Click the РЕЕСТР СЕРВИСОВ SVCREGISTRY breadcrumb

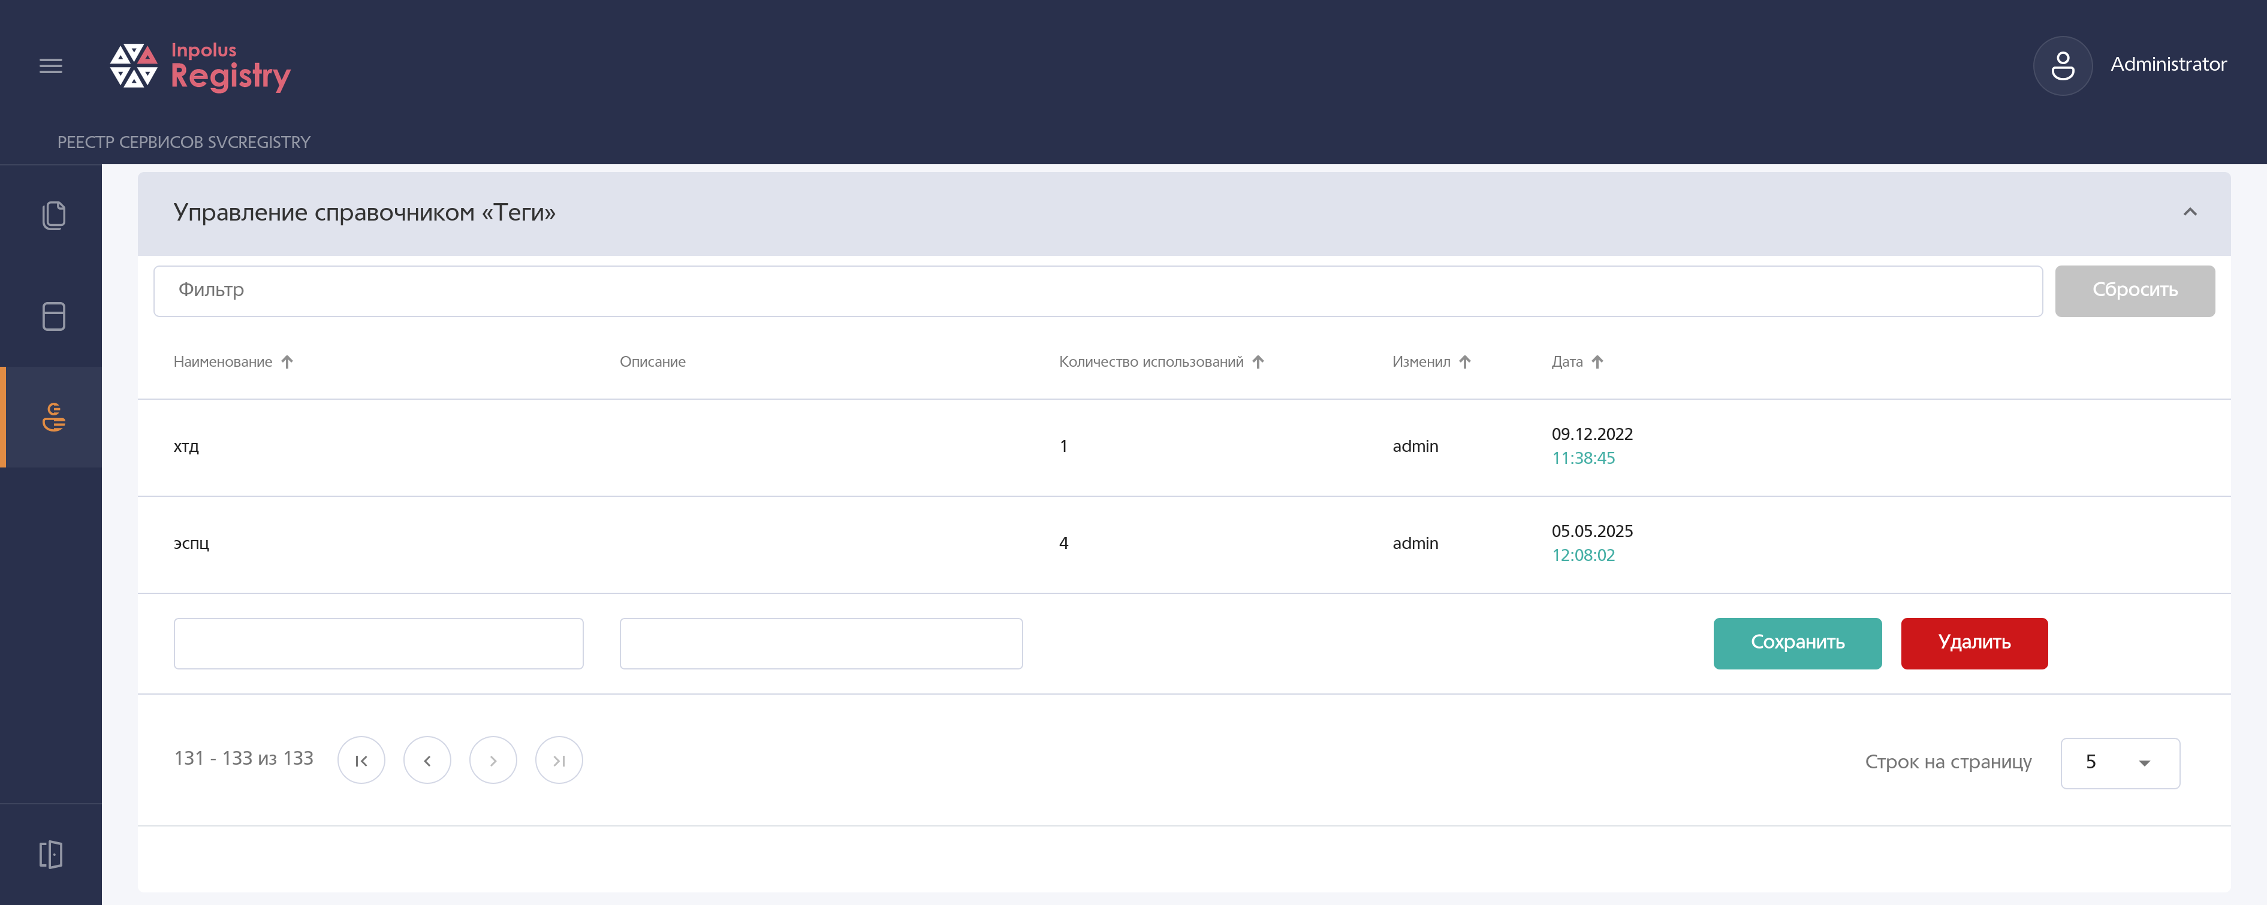coord(184,141)
